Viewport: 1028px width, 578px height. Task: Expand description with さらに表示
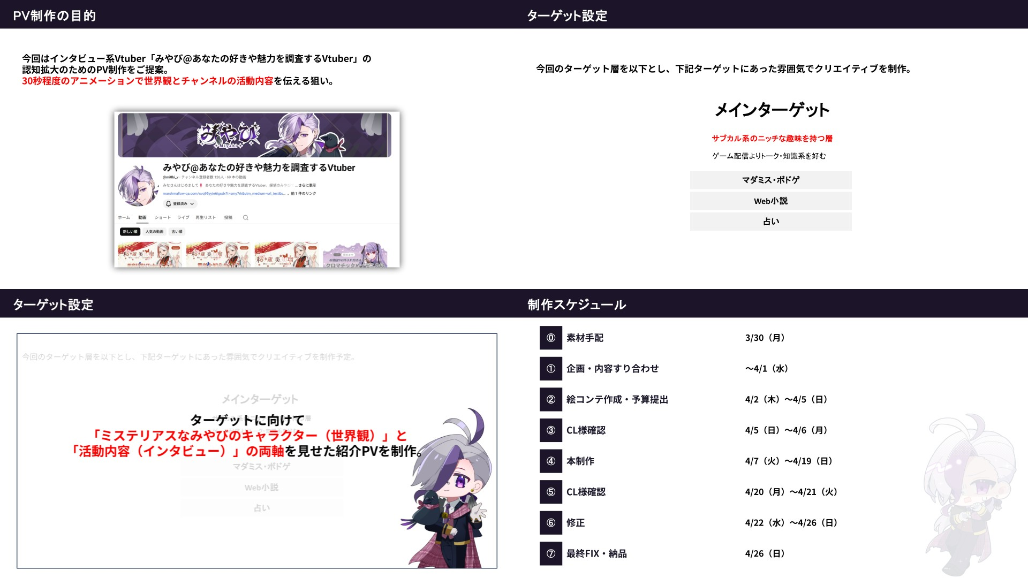[306, 185]
